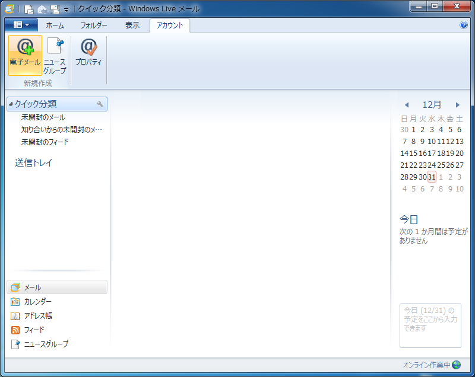Click the new item icon in title bar
Viewport: 475px width, 377px height.
pyautogui.click(x=28, y=9)
